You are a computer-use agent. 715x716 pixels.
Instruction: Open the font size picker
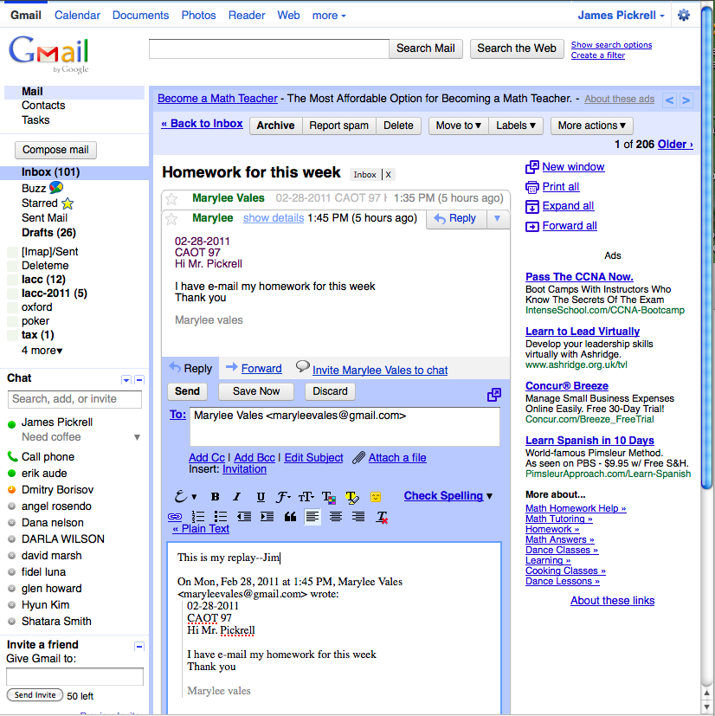point(306,497)
